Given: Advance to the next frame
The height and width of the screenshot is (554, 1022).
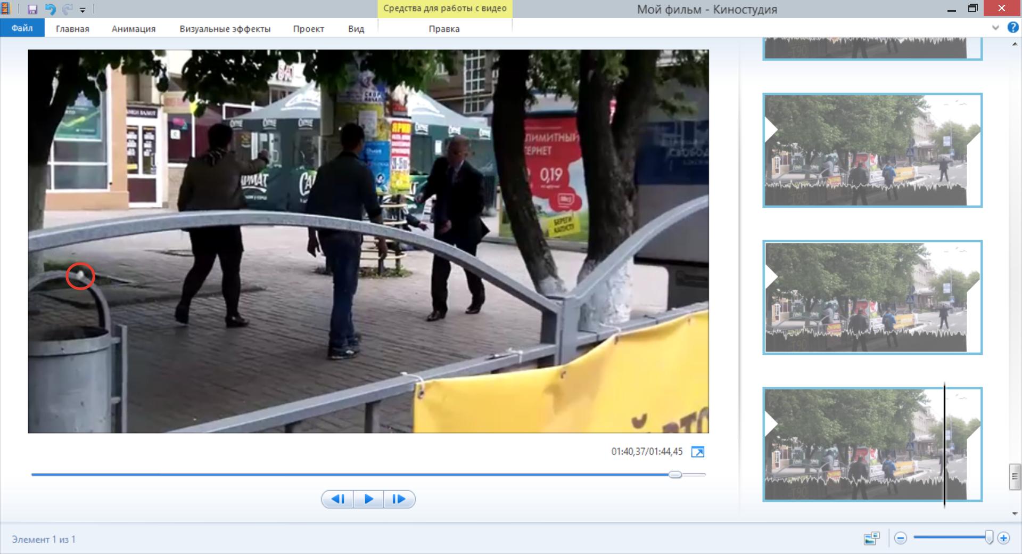Looking at the screenshot, I should click(399, 499).
